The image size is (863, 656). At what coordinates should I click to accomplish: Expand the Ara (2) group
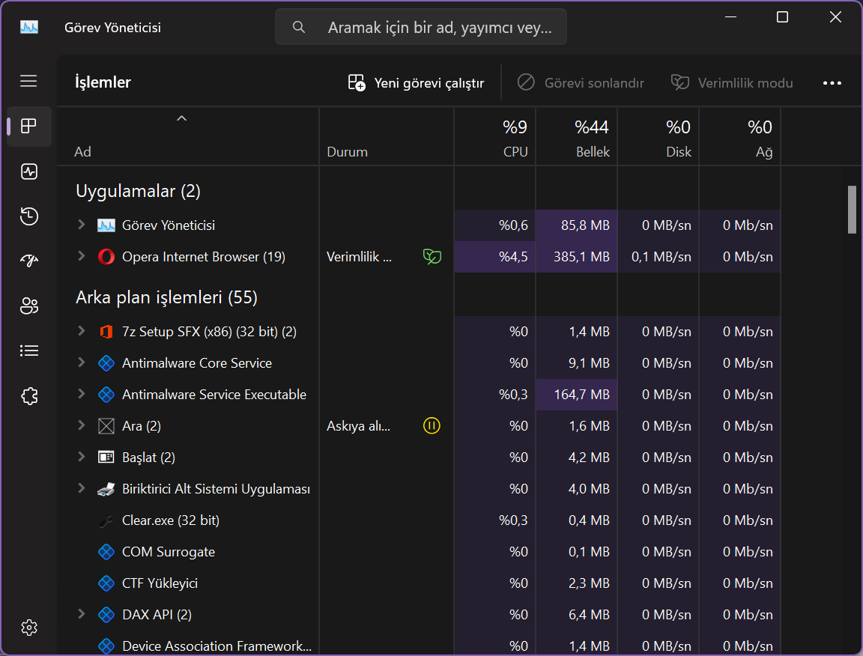click(82, 425)
